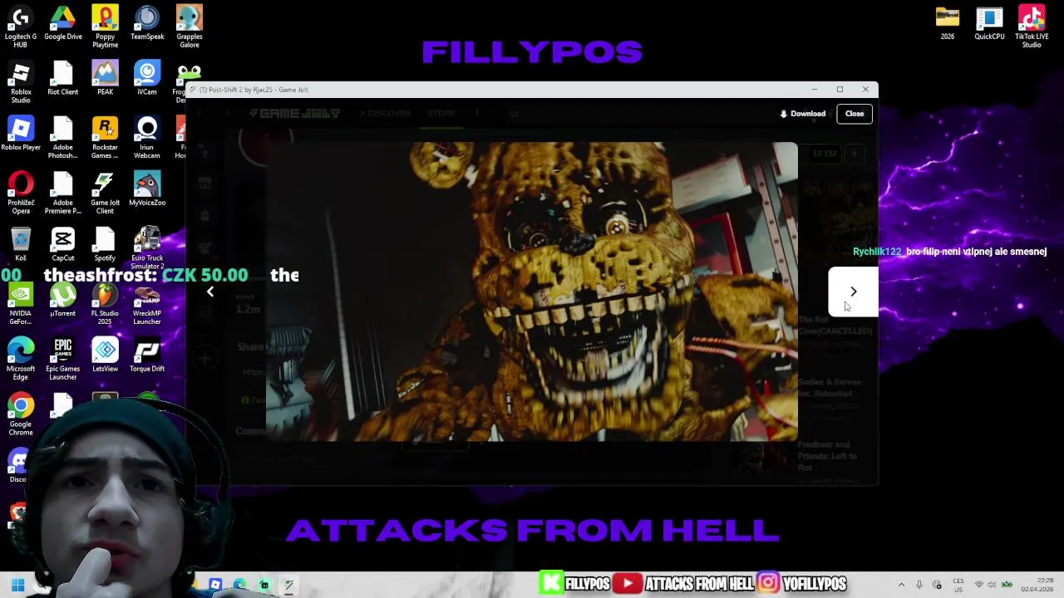
Task: Open LetsView desktop shortcut
Action: [105, 355]
